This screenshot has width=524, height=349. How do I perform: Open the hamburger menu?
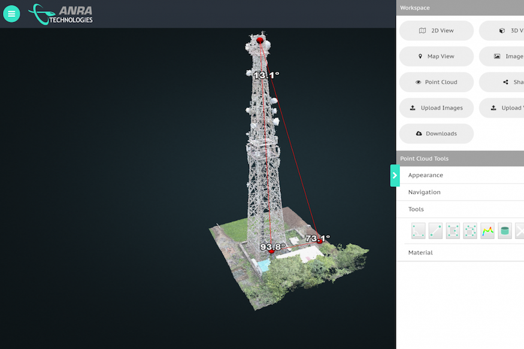tap(11, 14)
